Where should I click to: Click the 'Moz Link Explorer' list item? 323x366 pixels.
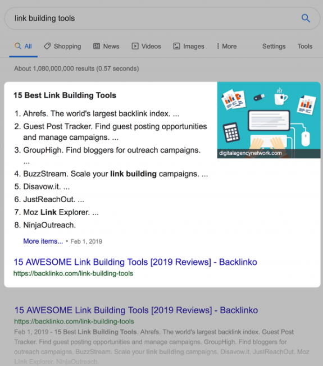coord(57,212)
